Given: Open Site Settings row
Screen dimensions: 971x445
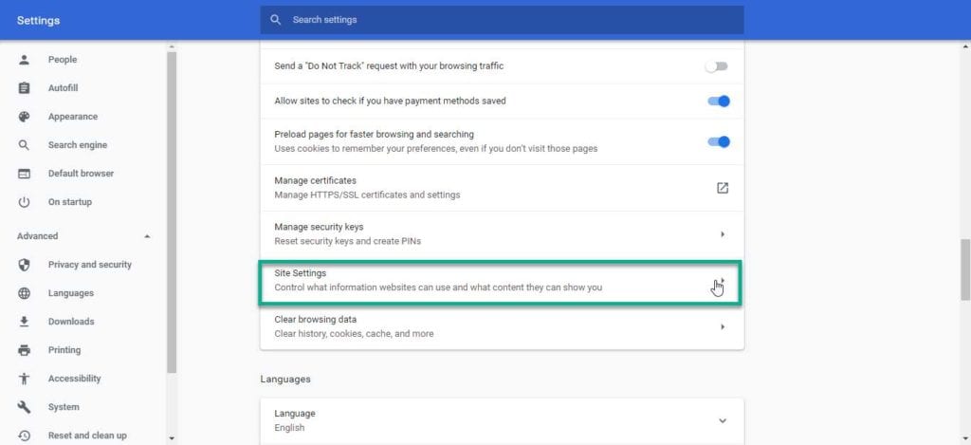Looking at the screenshot, I should (502, 281).
